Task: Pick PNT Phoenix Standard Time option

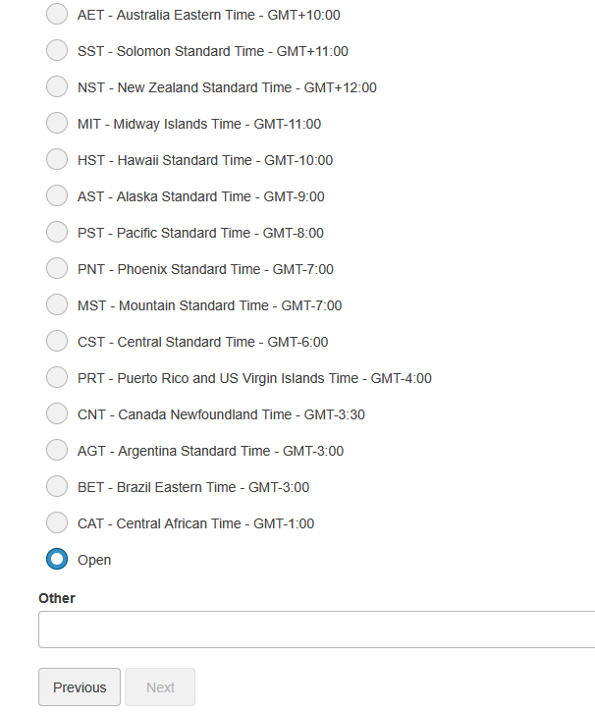Action: pyautogui.click(x=57, y=269)
